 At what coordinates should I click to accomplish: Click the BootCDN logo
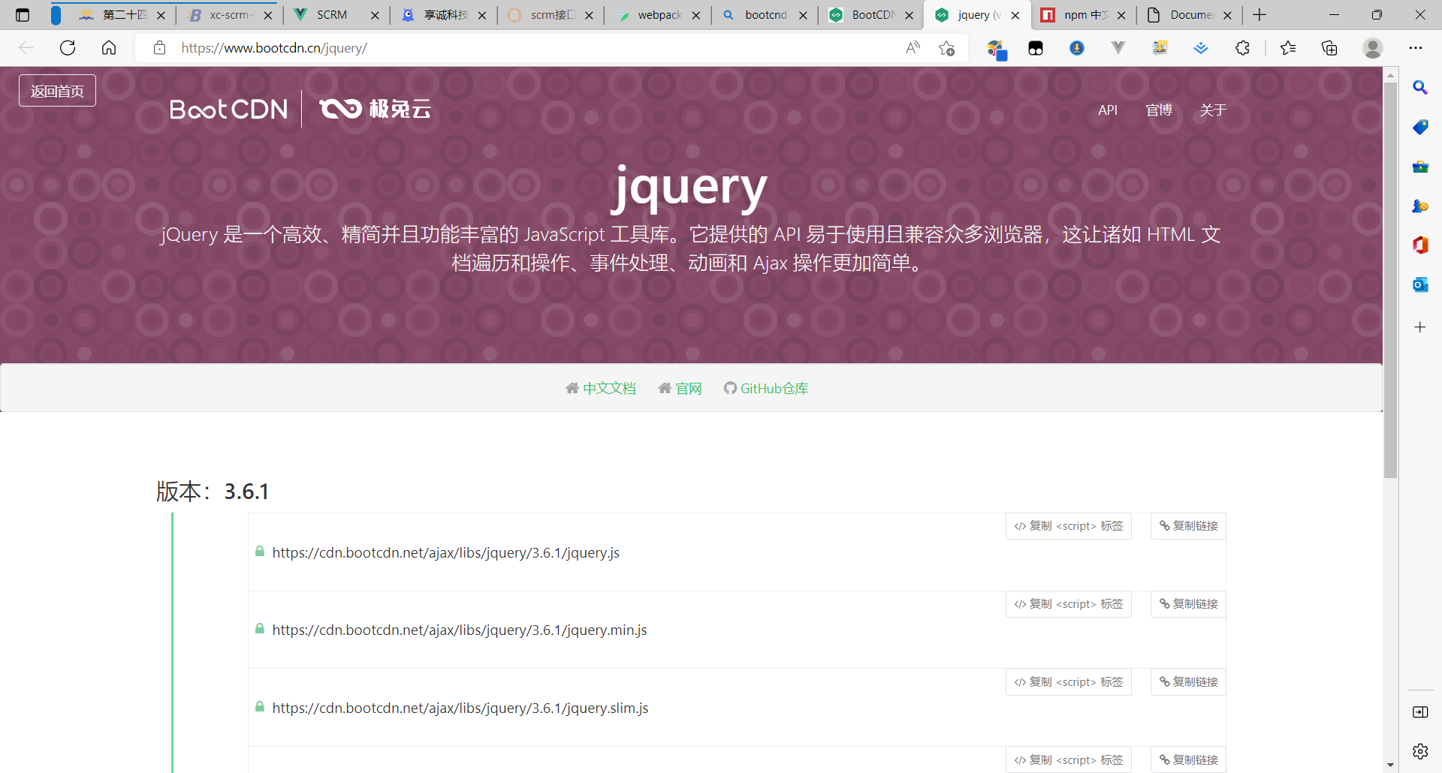point(228,110)
